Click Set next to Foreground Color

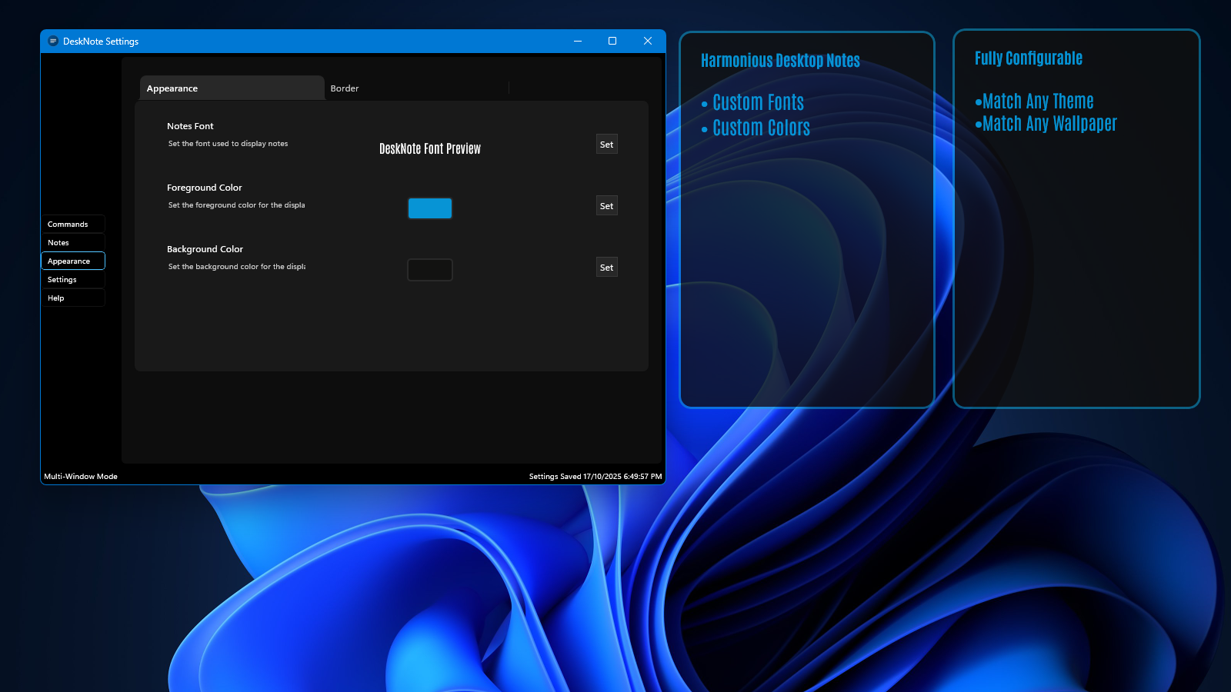pos(606,205)
